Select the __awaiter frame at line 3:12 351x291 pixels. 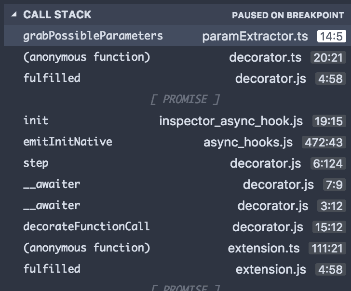coord(52,205)
